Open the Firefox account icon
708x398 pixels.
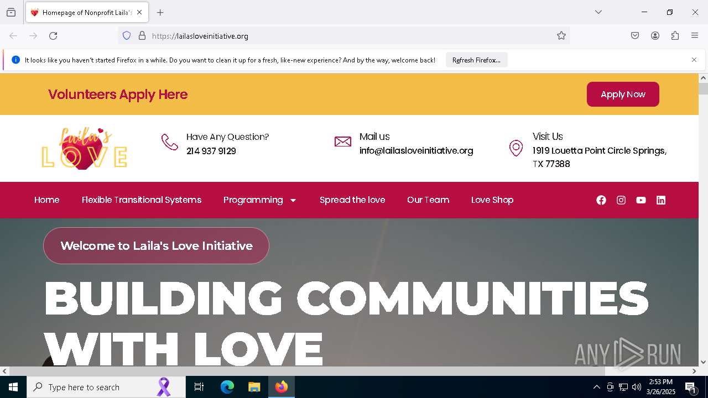(x=655, y=36)
